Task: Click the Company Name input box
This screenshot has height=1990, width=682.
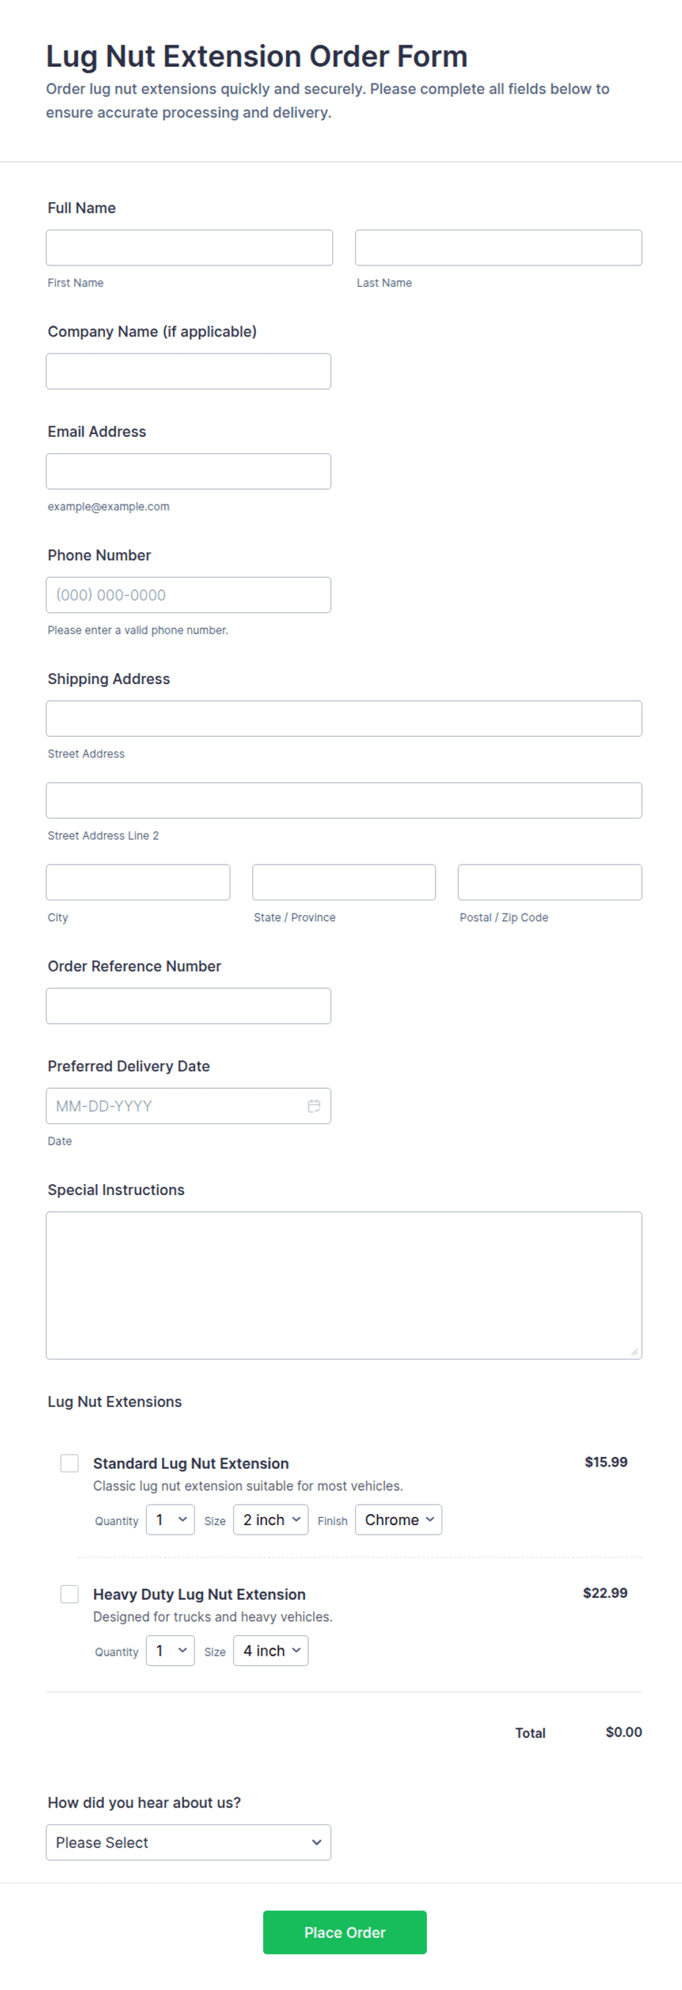Action: tap(188, 371)
